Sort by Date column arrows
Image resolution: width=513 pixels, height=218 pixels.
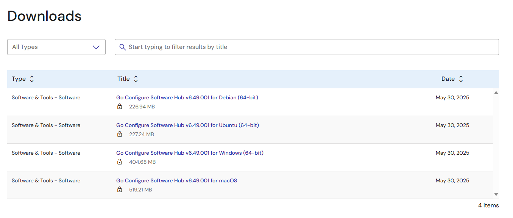[x=461, y=79]
